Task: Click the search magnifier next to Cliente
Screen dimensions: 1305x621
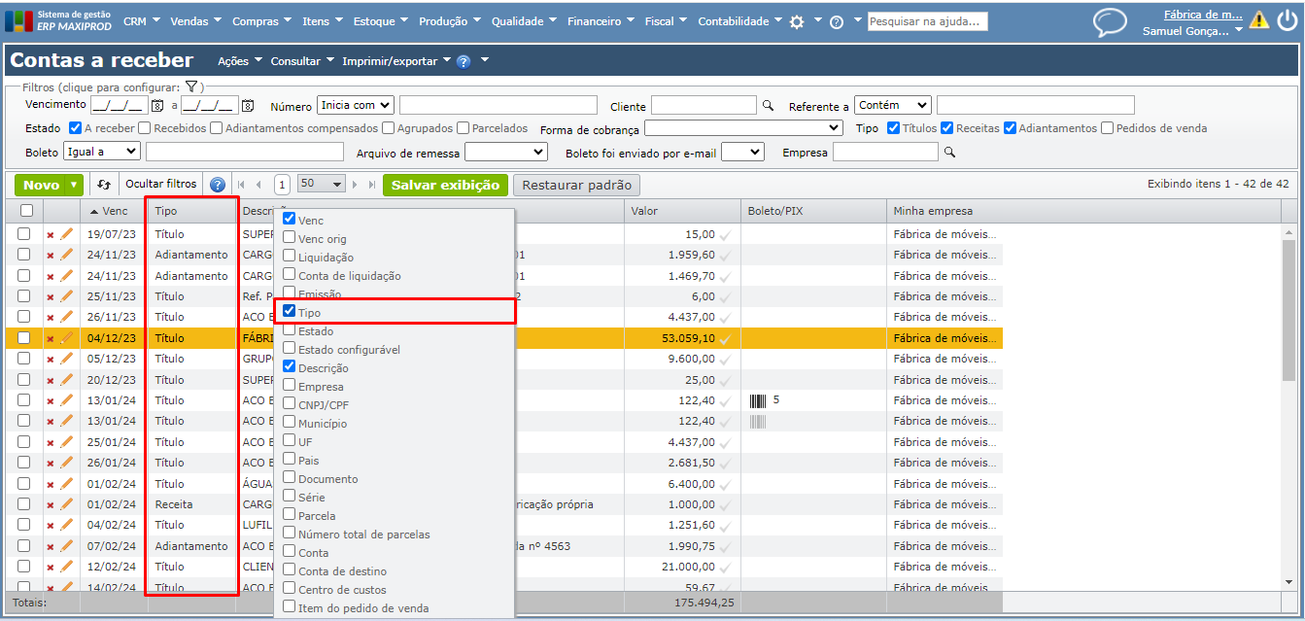Action: pos(768,105)
